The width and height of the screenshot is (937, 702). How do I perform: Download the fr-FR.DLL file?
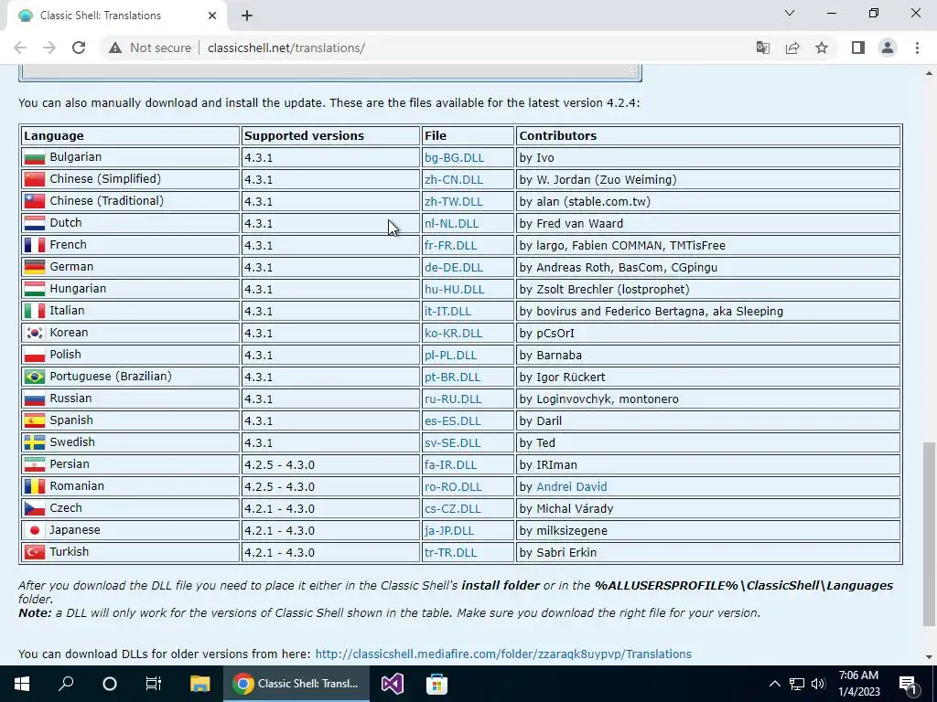pyautogui.click(x=450, y=245)
